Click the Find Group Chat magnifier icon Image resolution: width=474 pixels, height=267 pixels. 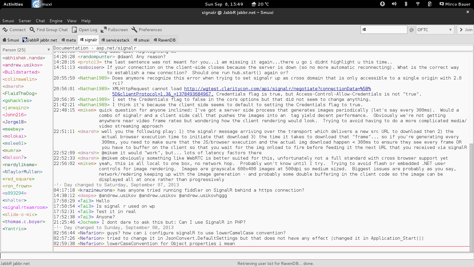tap(32, 30)
